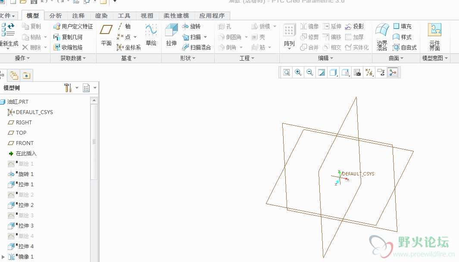Screen dimensions: 459x262
Task: Toggle the spin center display
Action: coord(393,73)
